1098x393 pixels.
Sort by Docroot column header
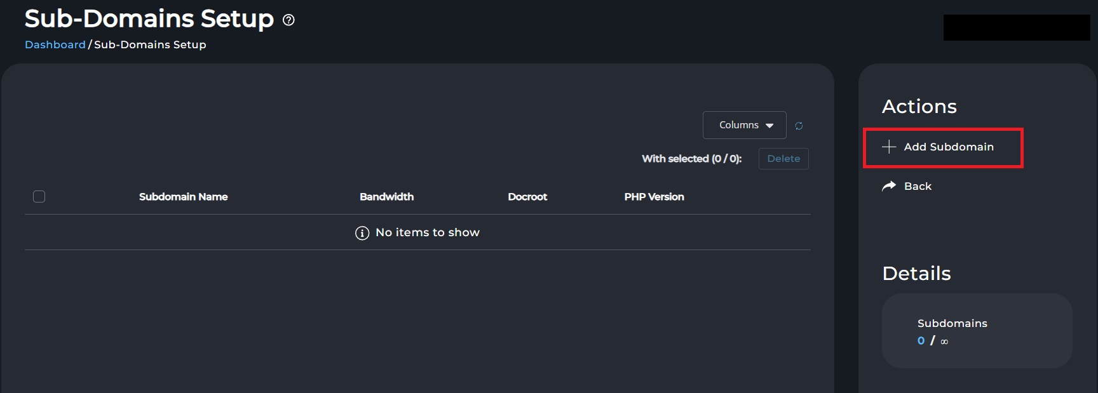[527, 197]
